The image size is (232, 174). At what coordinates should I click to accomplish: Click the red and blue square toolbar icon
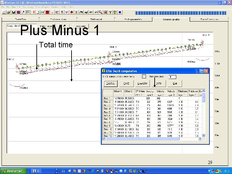pos(18,12)
